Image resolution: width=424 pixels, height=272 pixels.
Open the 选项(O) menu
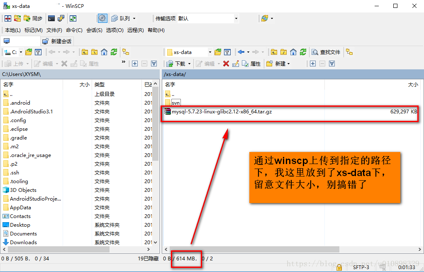click(115, 30)
